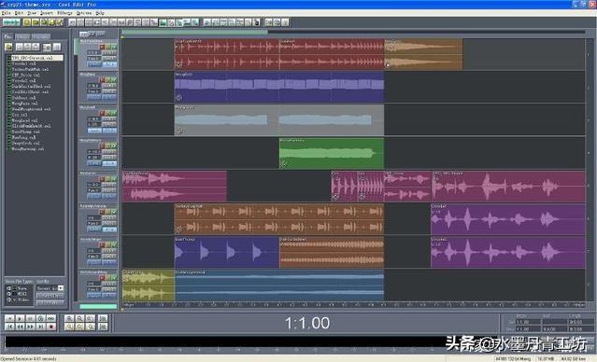Click the Fast Forward transport button
This screenshot has height=362, width=597.
31,327
